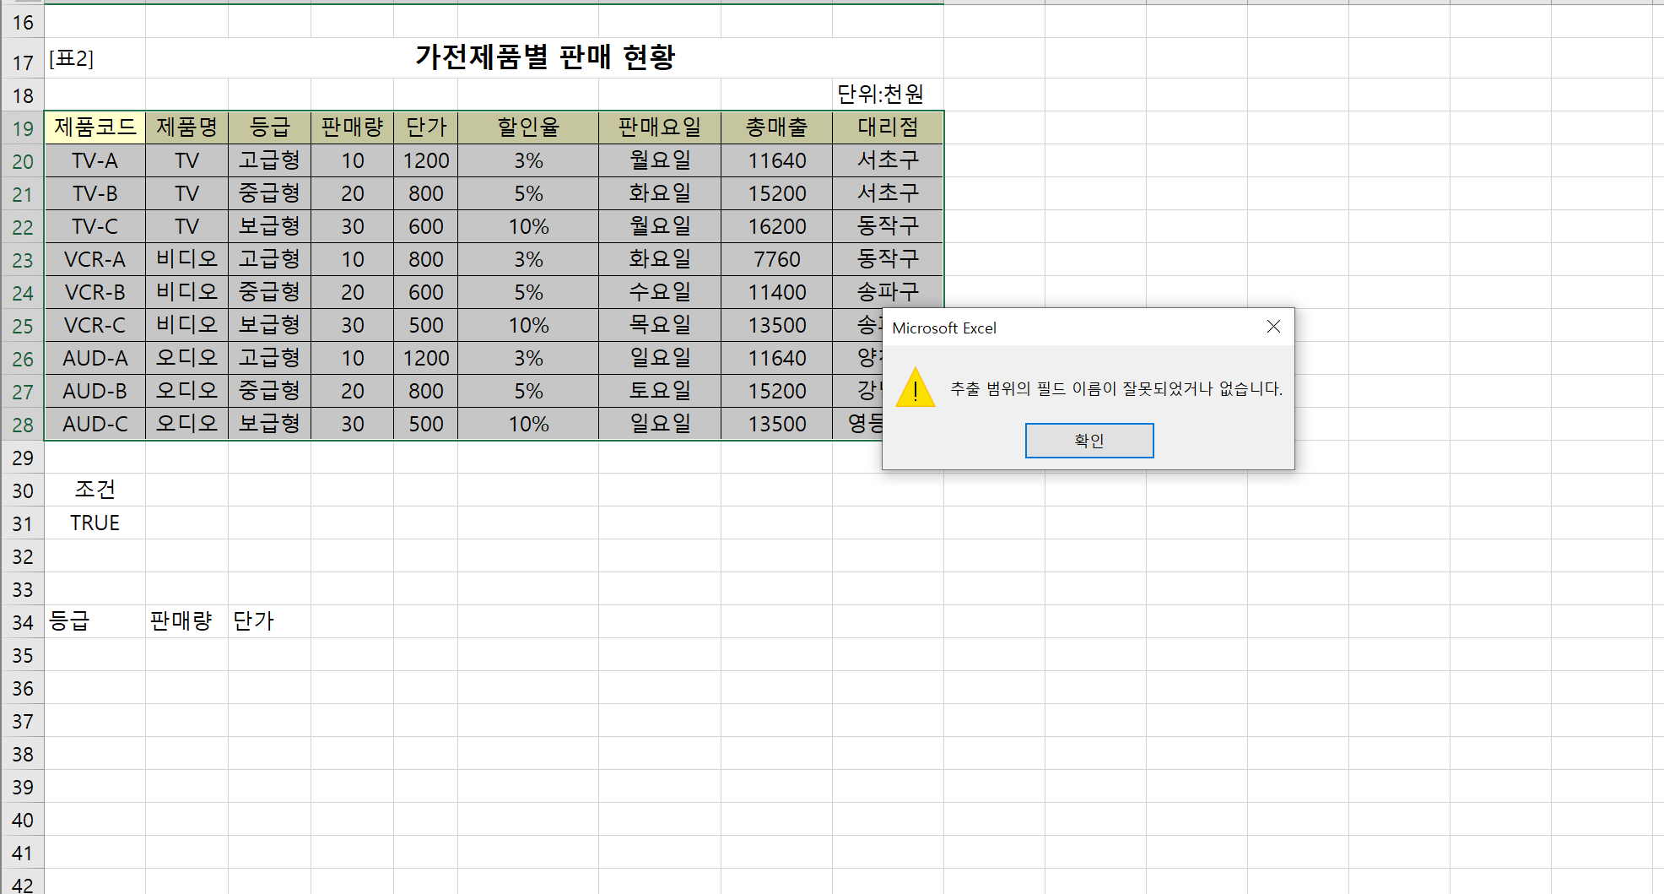This screenshot has width=1664, height=894.
Task: Select the 제품코드 header cell
Action: (95, 127)
